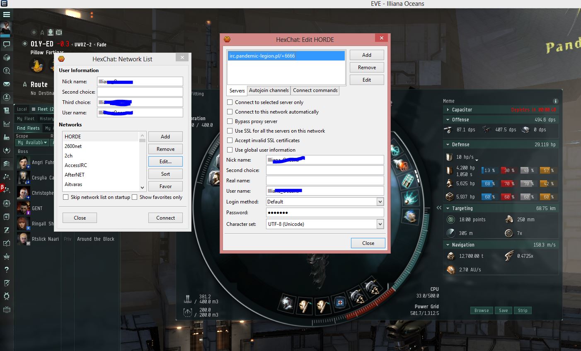This screenshot has width=581, height=351.
Task: Remove the selected server in Edit HORDE
Action: [x=367, y=68]
